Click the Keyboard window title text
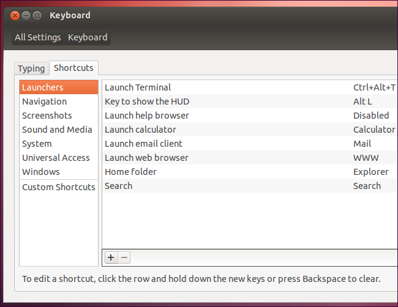Viewport: 398px width, 307px height. [x=70, y=15]
